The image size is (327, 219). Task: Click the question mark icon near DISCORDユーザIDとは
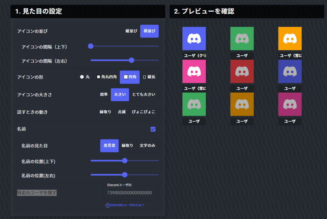tap(108, 205)
